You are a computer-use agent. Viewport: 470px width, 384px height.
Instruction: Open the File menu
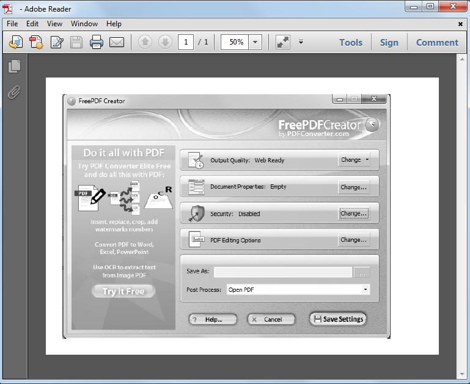click(12, 24)
